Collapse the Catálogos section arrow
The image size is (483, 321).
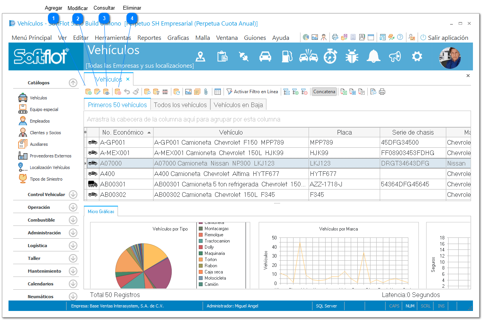point(73,83)
